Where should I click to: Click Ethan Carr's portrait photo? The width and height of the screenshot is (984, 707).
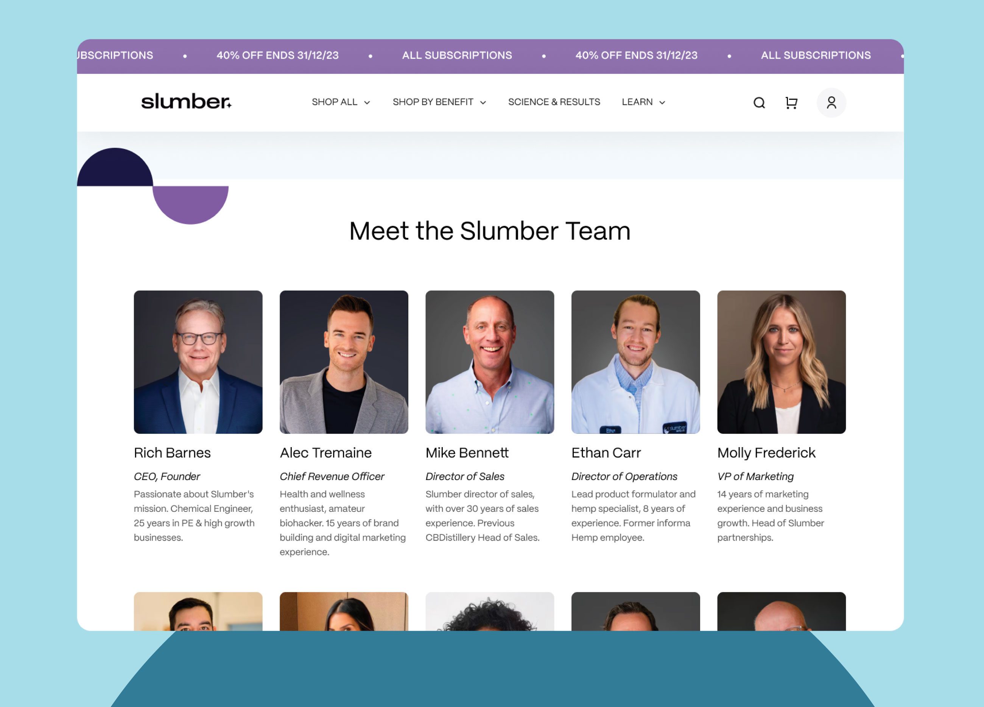(635, 362)
